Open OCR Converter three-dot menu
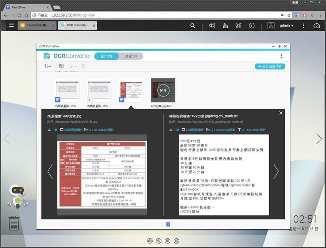Image resolution: width=326 pixels, height=248 pixels. [281, 55]
